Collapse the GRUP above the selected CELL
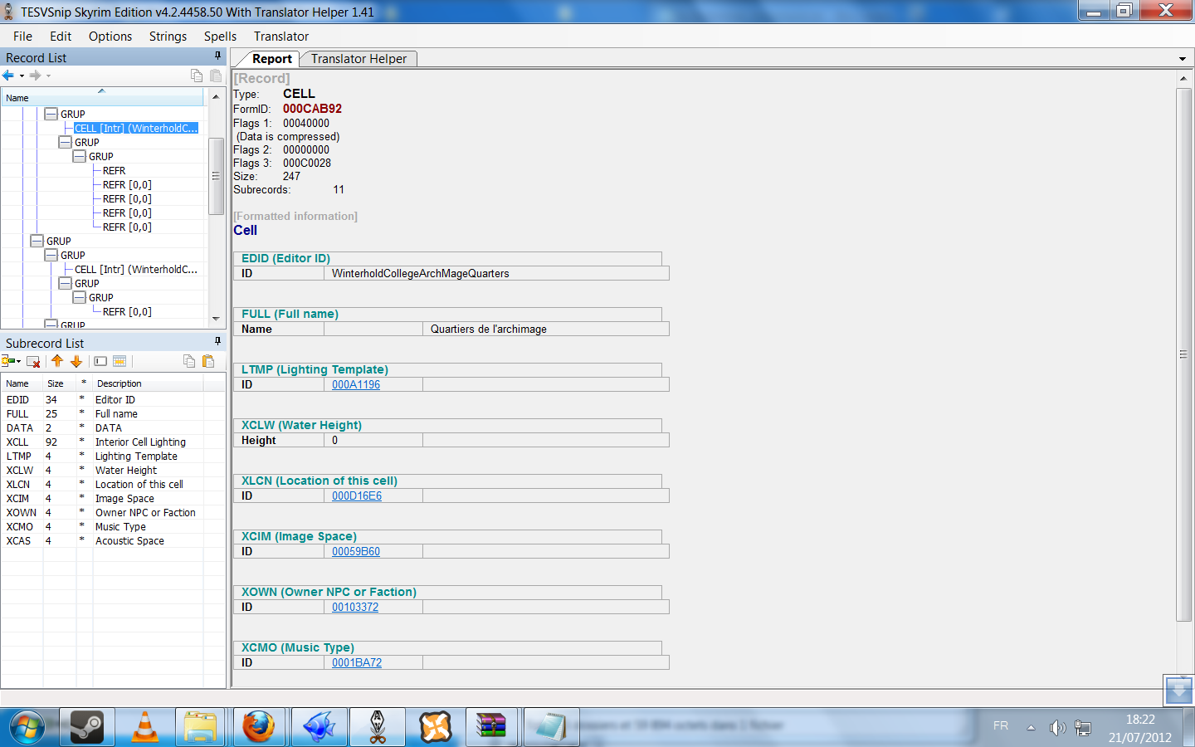Screen dimensions: 1195x747 click(51, 114)
